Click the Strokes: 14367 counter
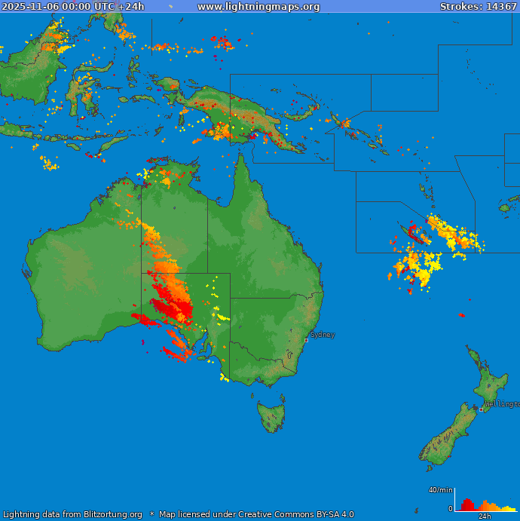This screenshot has width=520, height=521. point(479,7)
